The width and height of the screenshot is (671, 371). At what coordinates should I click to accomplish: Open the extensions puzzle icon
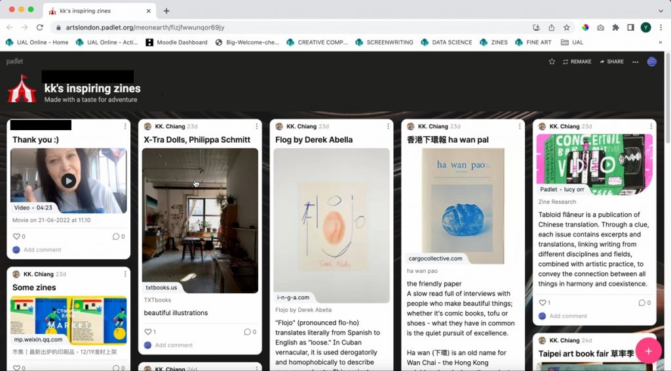click(x=615, y=27)
